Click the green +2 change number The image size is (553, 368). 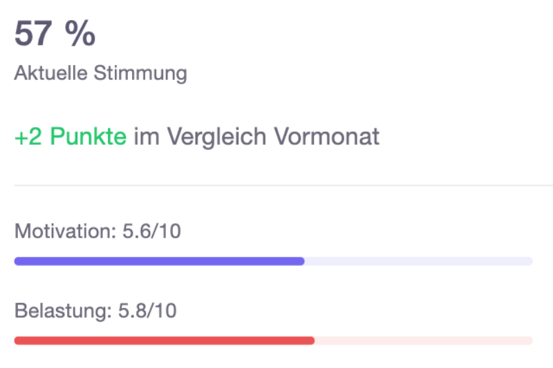28,136
